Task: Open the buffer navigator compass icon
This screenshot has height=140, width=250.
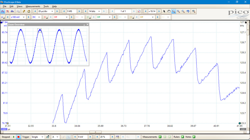Action: pyautogui.click(x=139, y=11)
